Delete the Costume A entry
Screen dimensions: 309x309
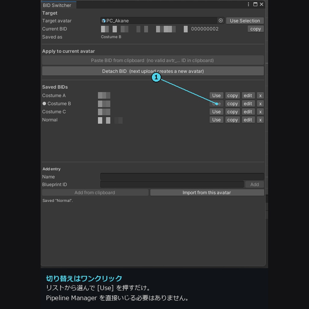click(260, 95)
